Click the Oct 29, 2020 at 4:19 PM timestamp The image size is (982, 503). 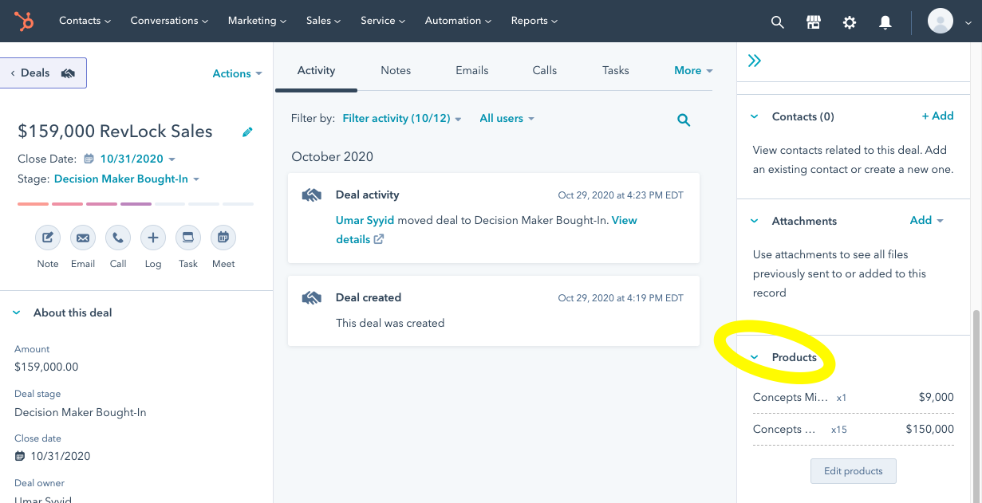tap(621, 298)
